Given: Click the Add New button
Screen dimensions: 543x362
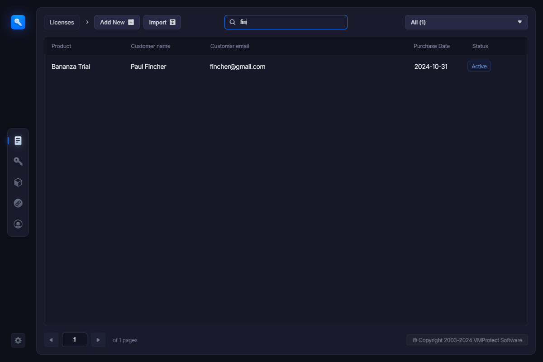Looking at the screenshot, I should coord(117,22).
